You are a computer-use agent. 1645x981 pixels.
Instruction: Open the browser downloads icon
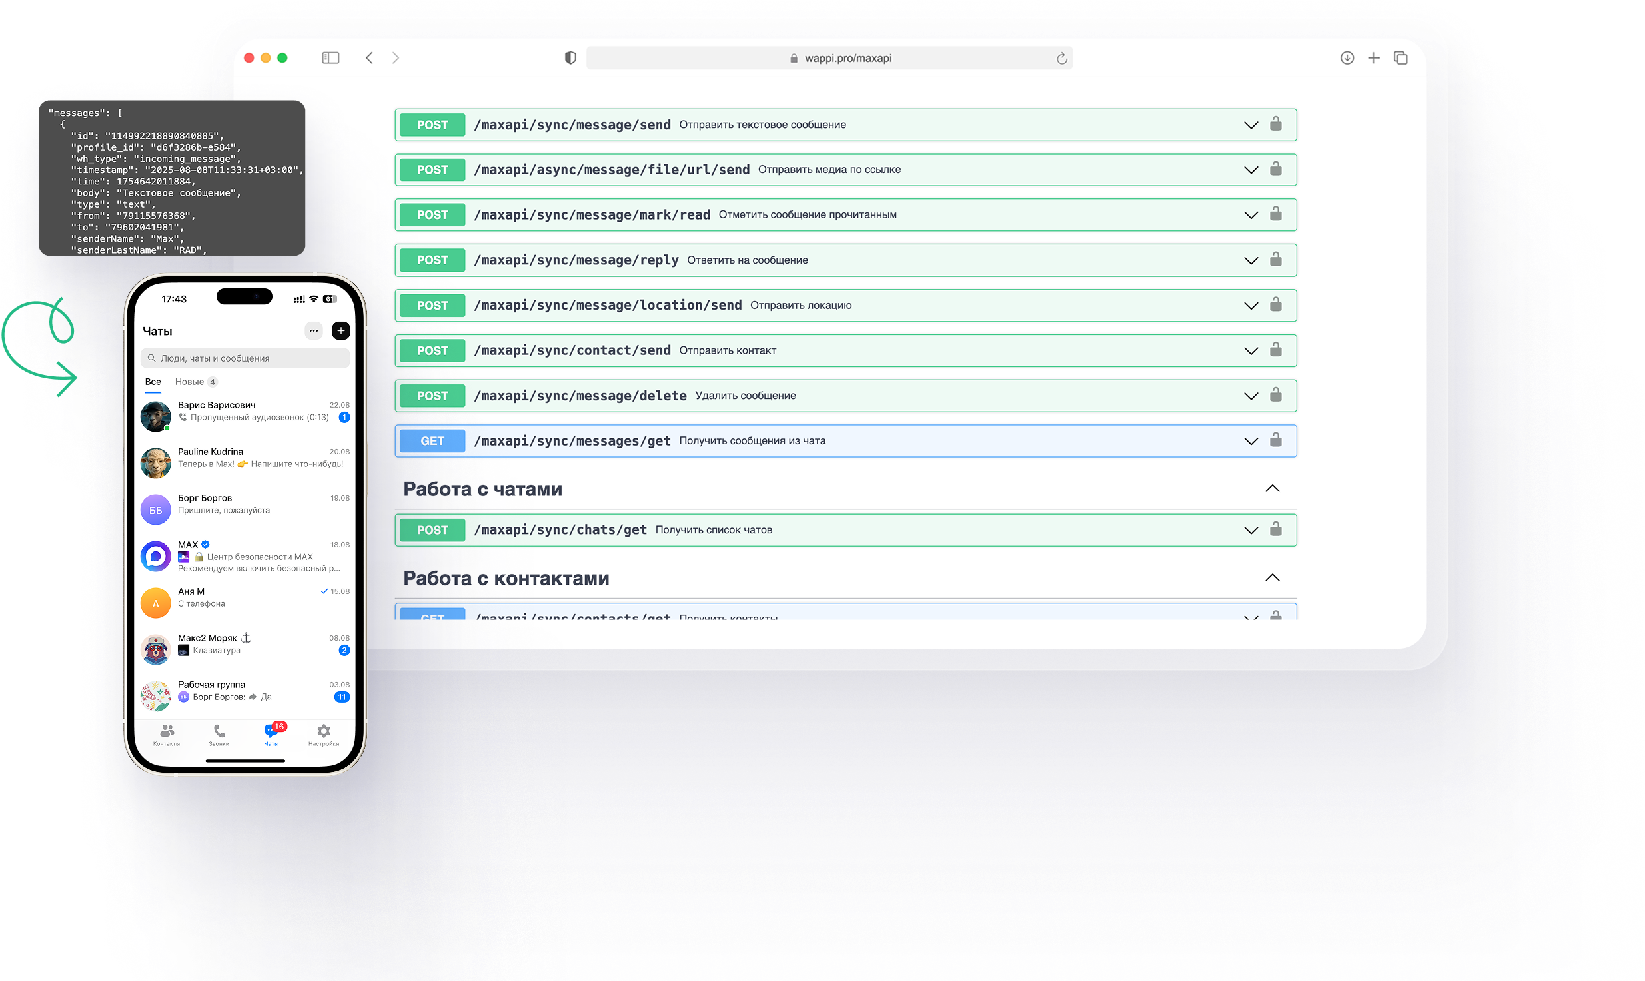click(x=1347, y=58)
